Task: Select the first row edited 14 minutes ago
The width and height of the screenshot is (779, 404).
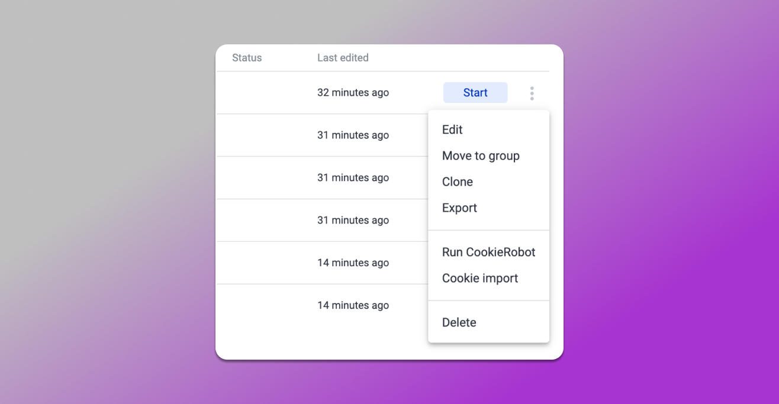Action: (326, 263)
